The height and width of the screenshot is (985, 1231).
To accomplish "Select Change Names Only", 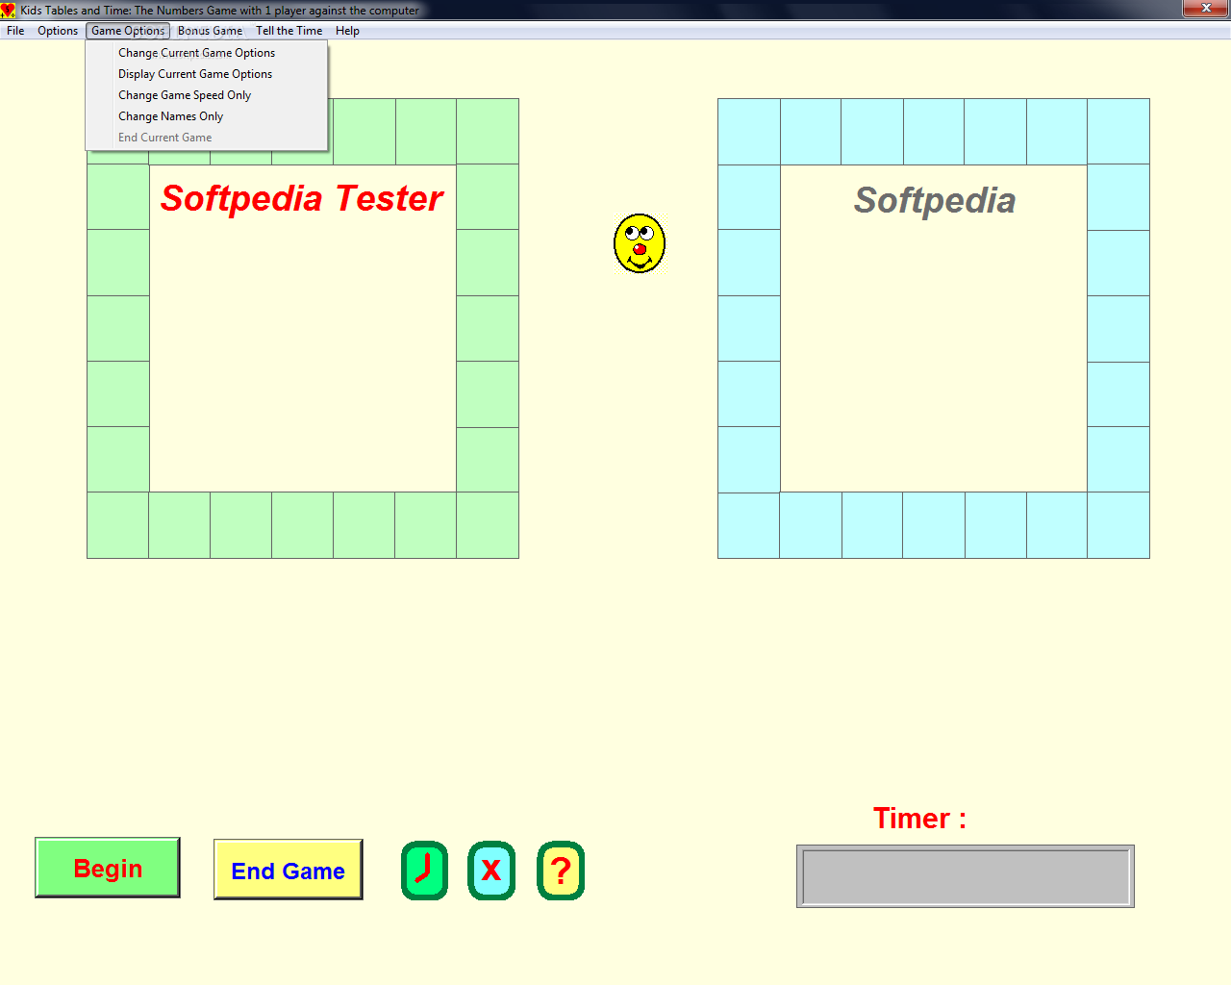I will [x=207, y=116].
